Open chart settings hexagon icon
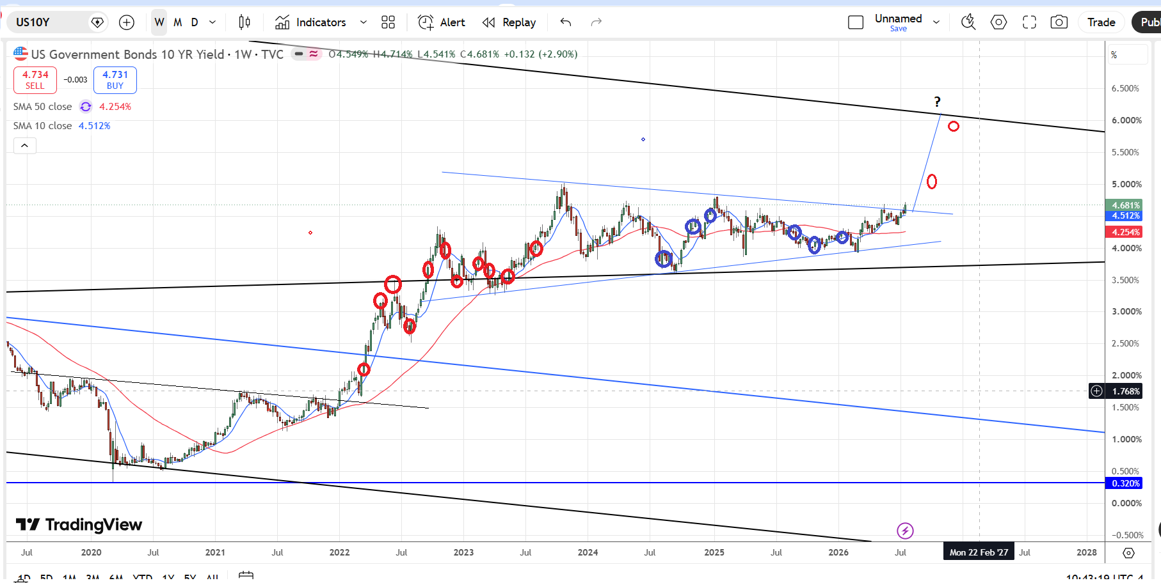Image resolution: width=1161 pixels, height=583 pixels. tap(998, 22)
